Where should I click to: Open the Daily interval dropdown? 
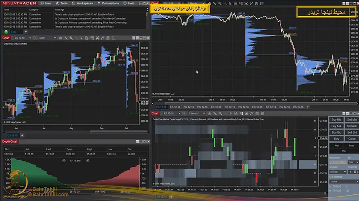pos(47,38)
